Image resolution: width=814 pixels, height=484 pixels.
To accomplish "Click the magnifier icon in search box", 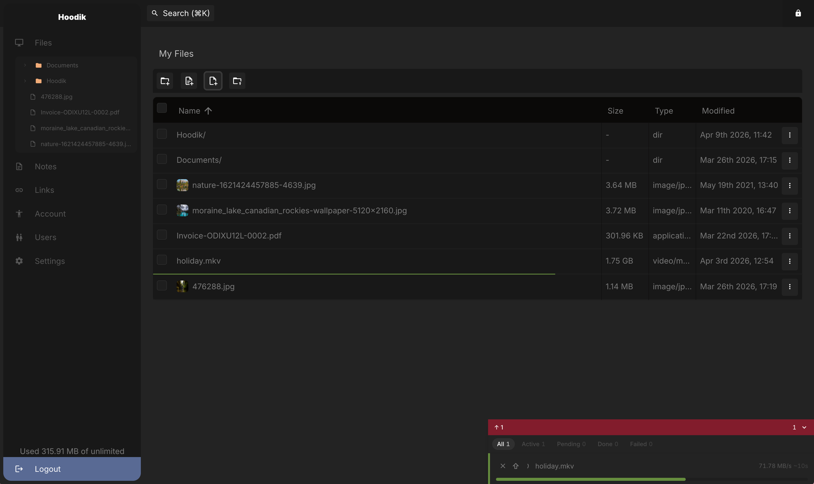I will [x=155, y=13].
